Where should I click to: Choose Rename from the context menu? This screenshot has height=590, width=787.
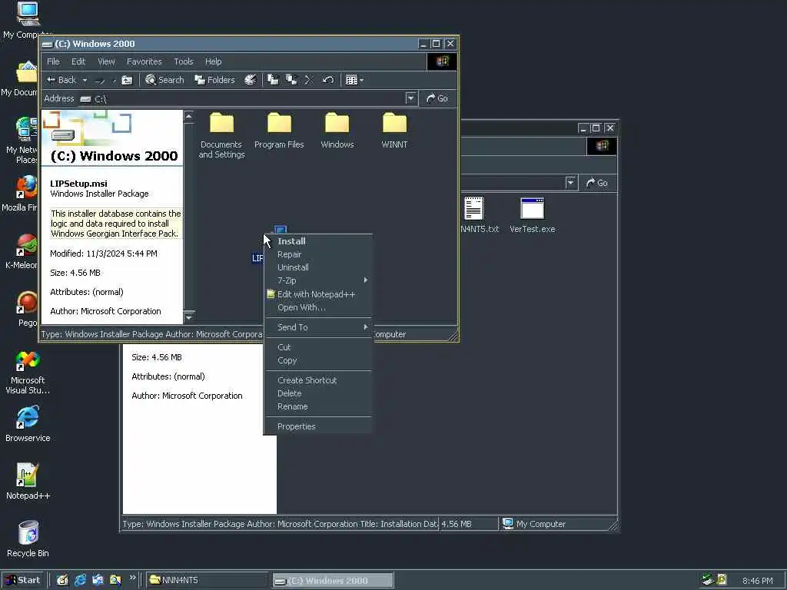click(318, 406)
